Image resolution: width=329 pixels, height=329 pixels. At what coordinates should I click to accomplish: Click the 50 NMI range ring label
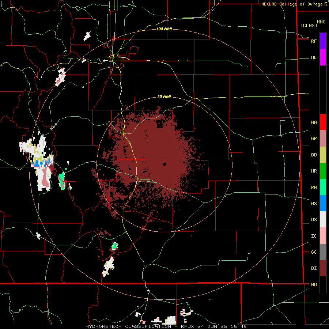(x=164, y=97)
